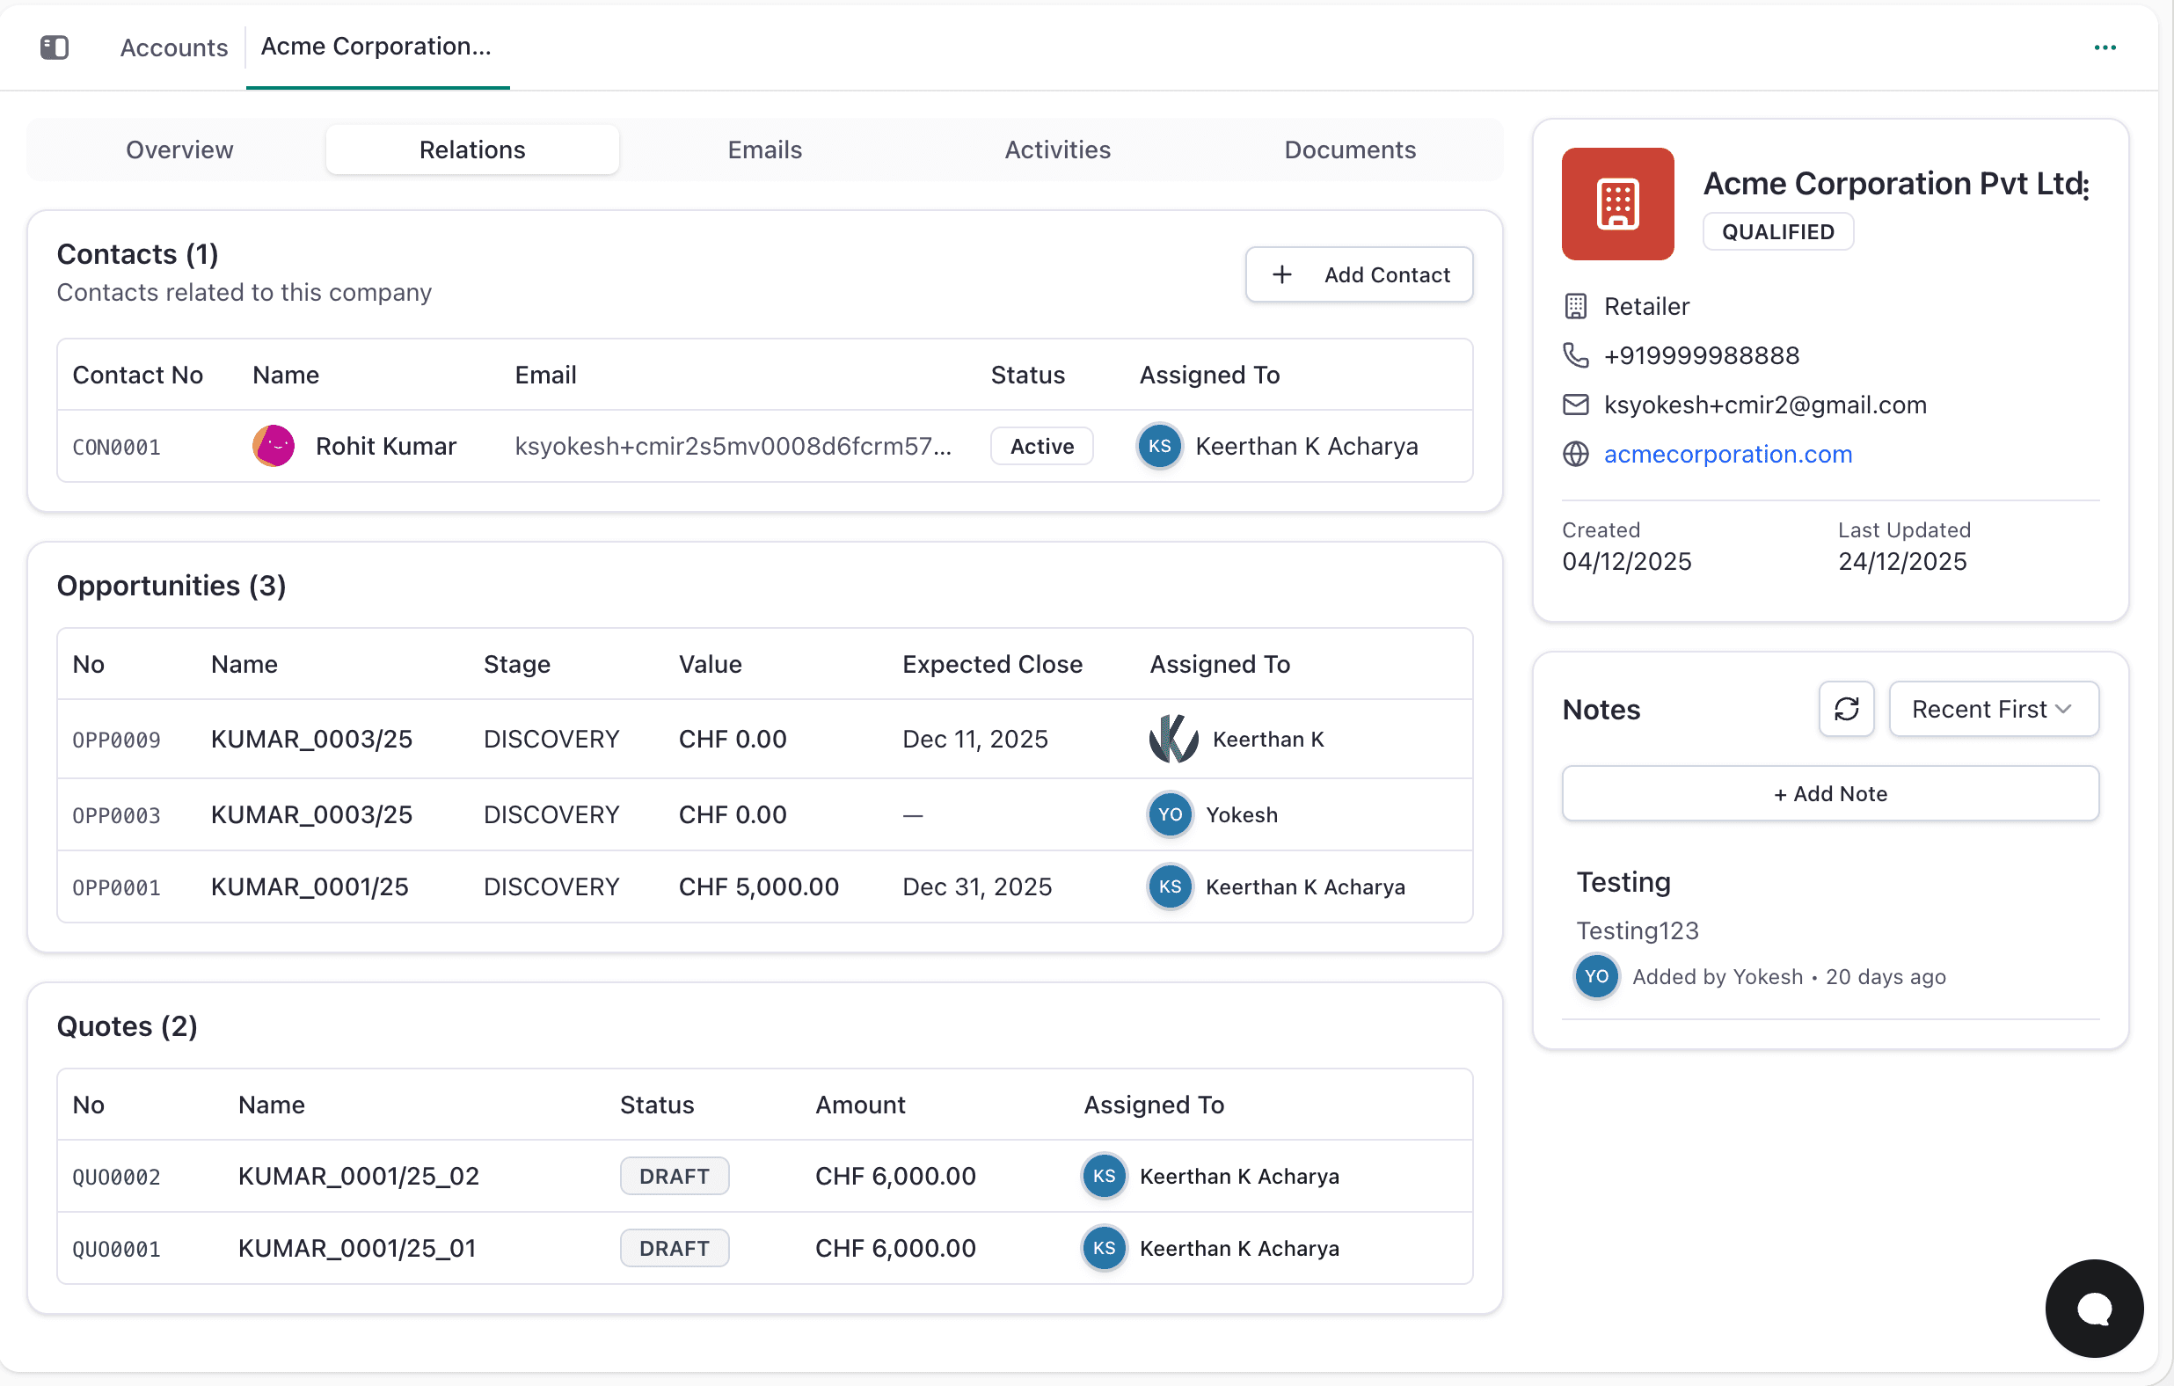
Task: Click the Add Contact button
Action: pos(1359,274)
